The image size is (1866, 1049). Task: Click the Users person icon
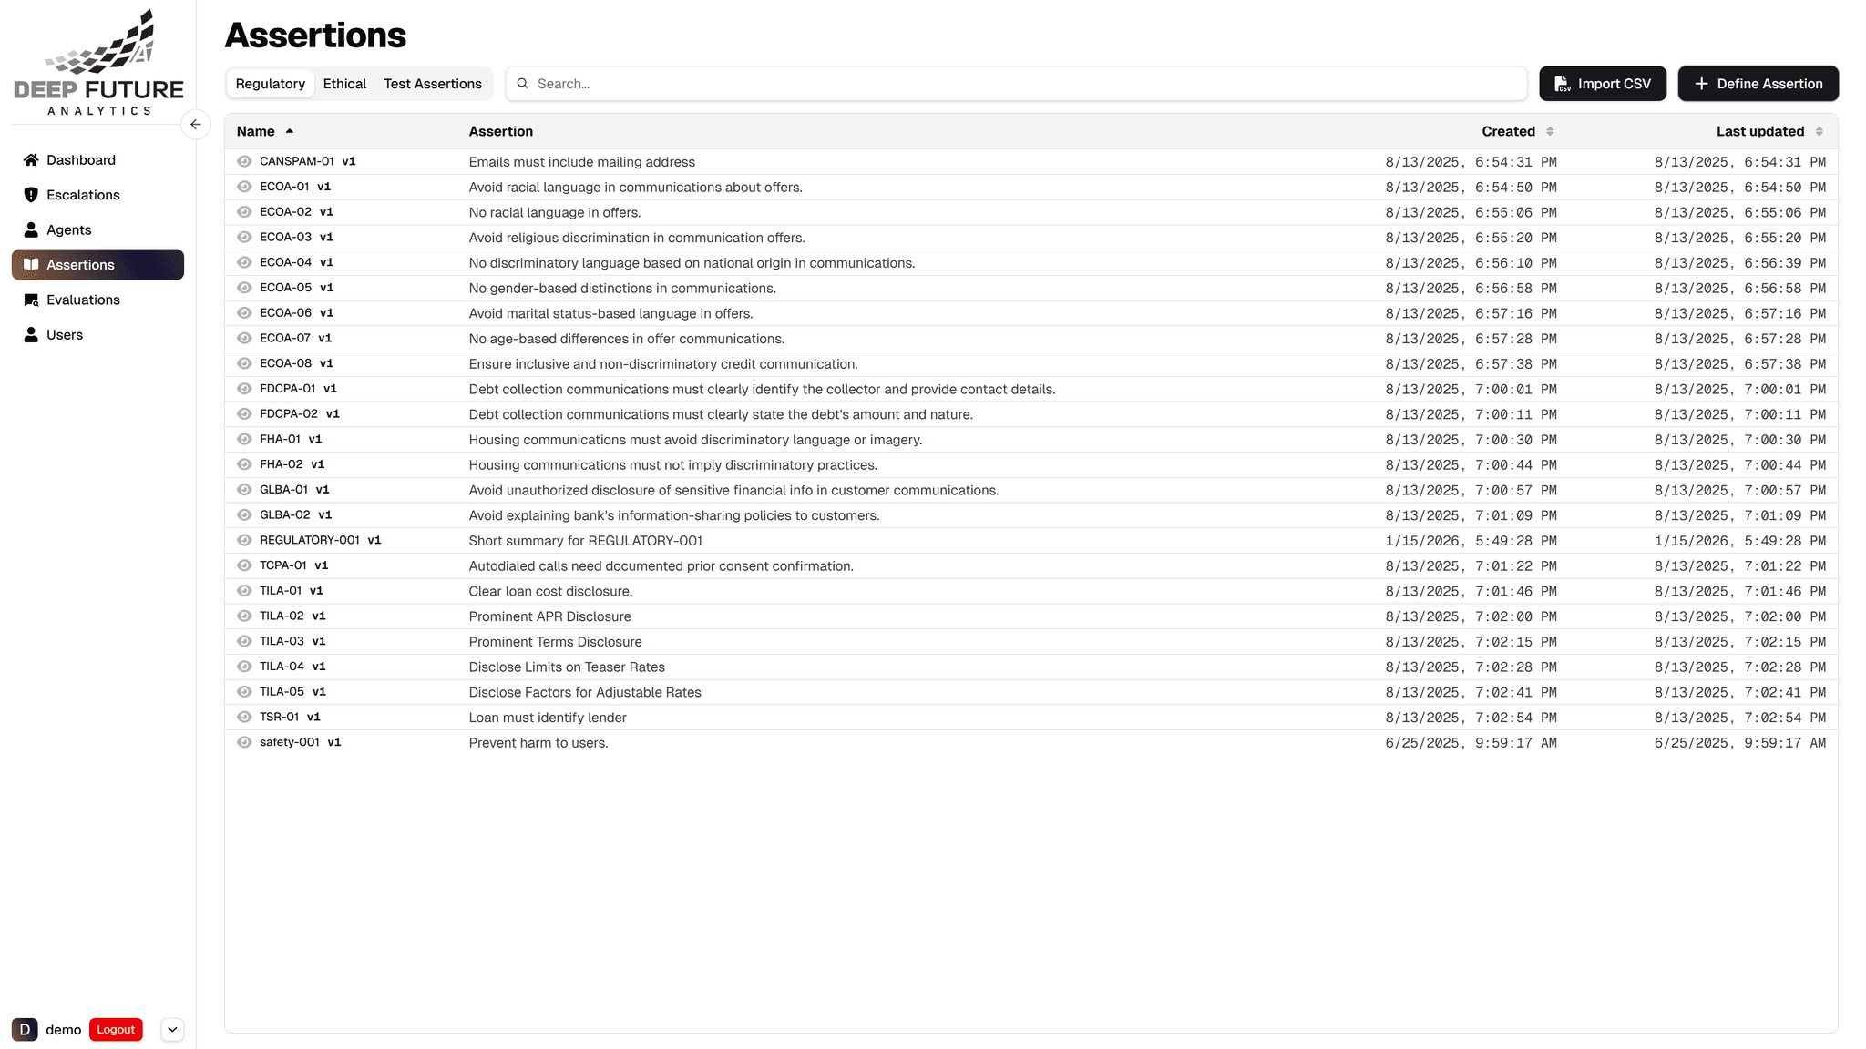click(x=31, y=335)
